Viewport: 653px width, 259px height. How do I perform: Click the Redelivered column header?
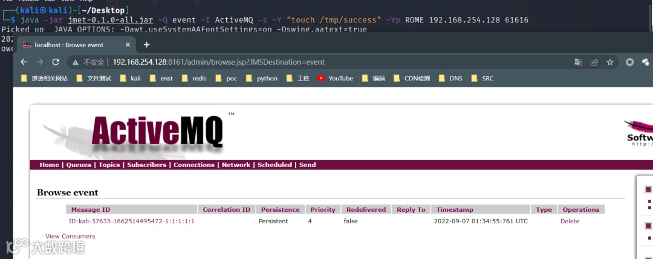tap(366, 209)
